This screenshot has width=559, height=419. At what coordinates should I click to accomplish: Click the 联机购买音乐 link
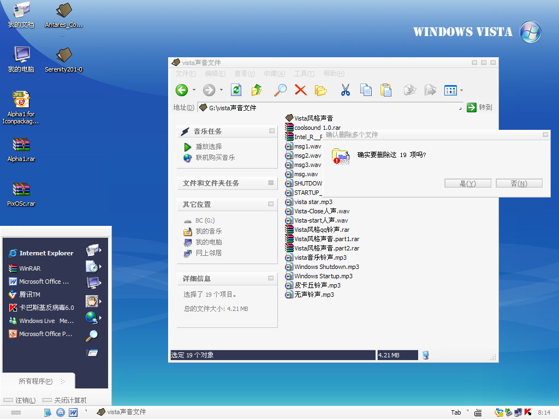(x=215, y=158)
